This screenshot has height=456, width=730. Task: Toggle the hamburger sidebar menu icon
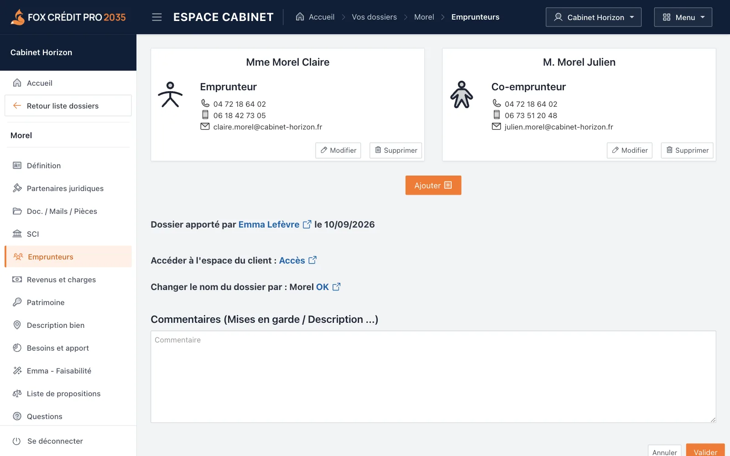pyautogui.click(x=156, y=17)
